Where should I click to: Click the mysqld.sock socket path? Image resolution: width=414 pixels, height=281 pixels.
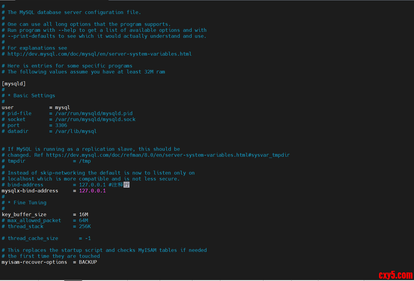coord(95,119)
